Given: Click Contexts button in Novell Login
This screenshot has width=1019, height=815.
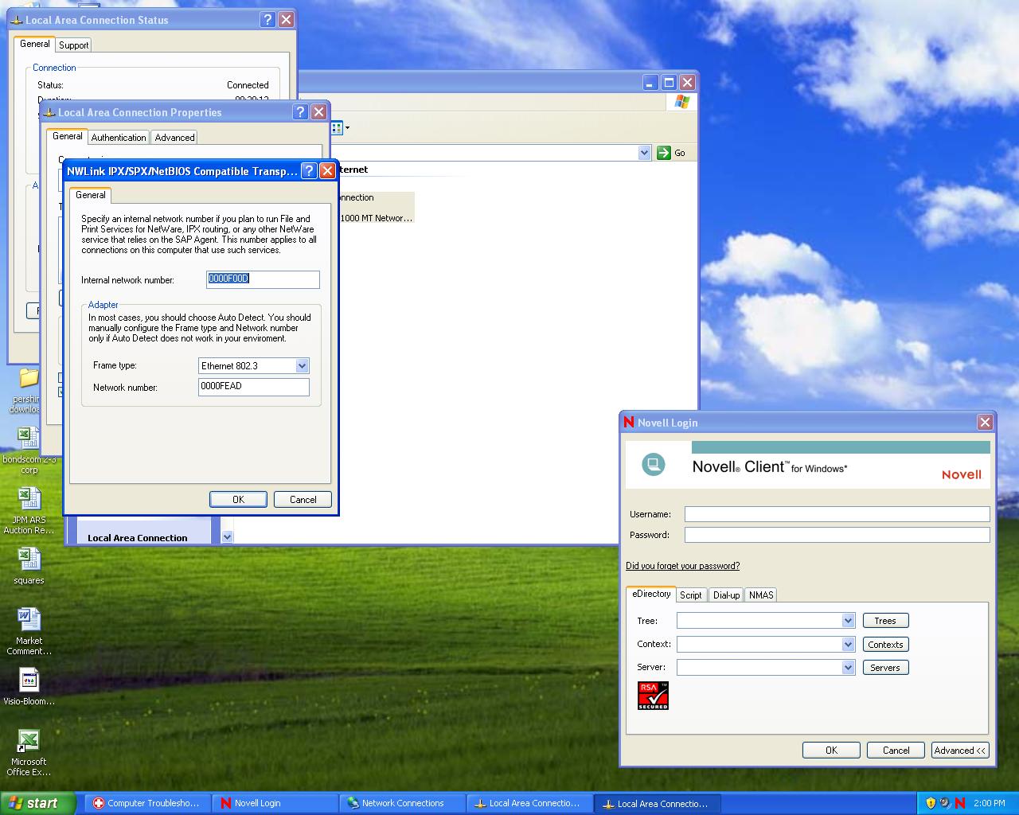Looking at the screenshot, I should 885,645.
